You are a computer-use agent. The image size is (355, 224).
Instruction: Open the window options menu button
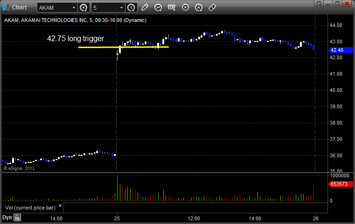tap(319, 3)
